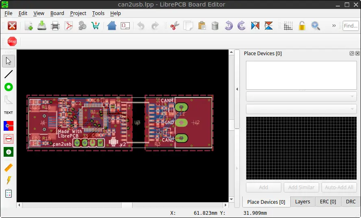This screenshot has height=218, width=361.
Task: Click the Flip Horizontal icon
Action: [x=255, y=26]
